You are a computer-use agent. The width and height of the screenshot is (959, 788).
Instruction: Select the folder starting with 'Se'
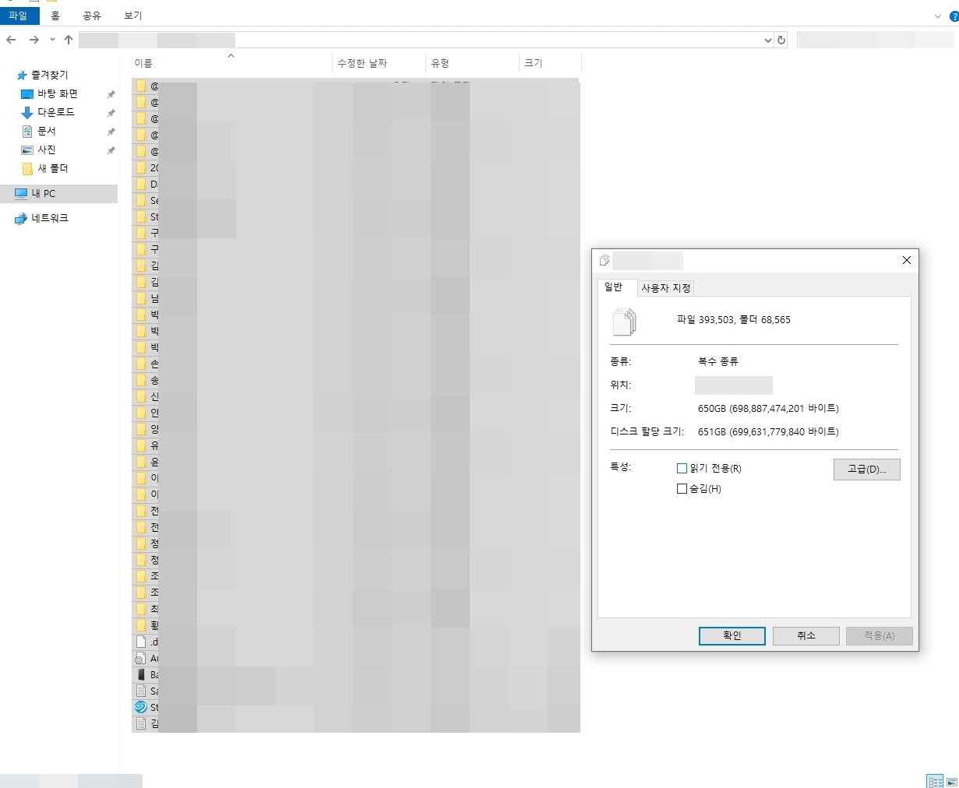coord(146,200)
